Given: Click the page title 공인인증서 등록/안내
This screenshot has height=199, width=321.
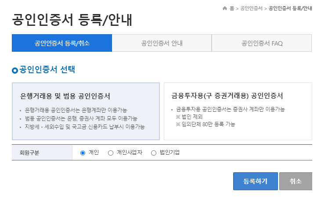Looking at the screenshot, I should pyautogui.click(x=72, y=20).
